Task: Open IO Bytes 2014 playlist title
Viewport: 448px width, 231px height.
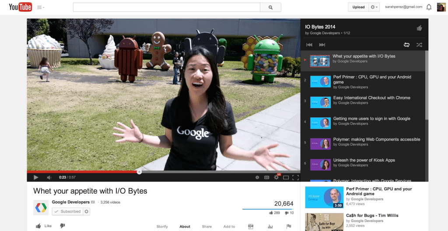Action: pyautogui.click(x=320, y=27)
